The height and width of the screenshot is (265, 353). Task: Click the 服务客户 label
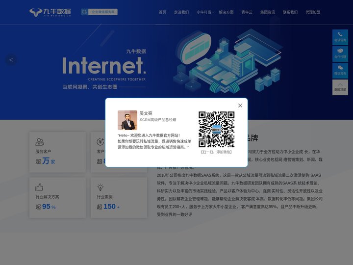(x=43, y=152)
